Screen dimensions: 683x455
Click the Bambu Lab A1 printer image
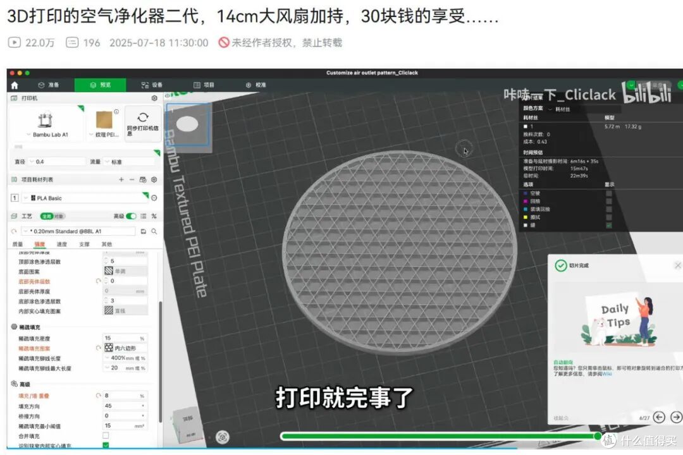point(45,119)
